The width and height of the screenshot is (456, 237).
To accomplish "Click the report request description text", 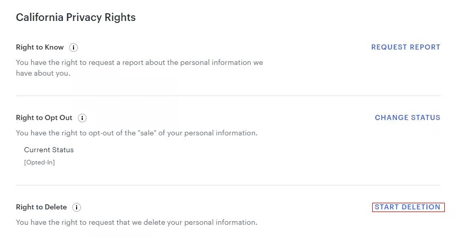I will pyautogui.click(x=139, y=63).
